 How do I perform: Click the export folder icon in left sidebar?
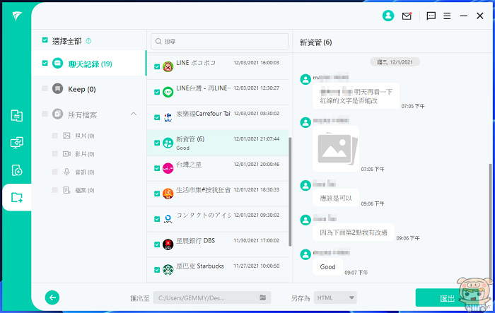click(x=16, y=198)
